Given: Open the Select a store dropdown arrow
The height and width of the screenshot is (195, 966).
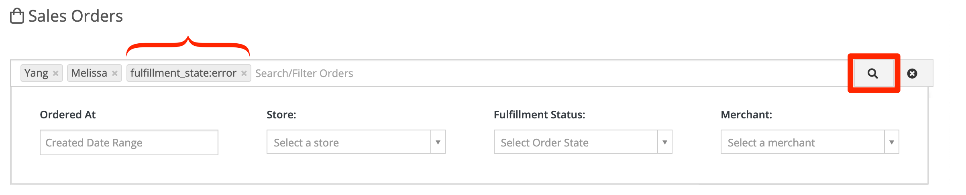Looking at the screenshot, I should pos(438,142).
